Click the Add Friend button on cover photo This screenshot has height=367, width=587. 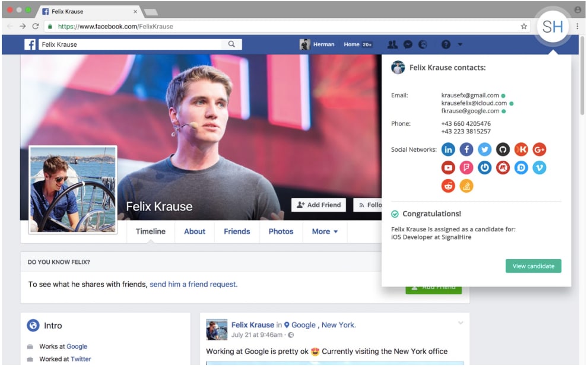pyautogui.click(x=319, y=205)
